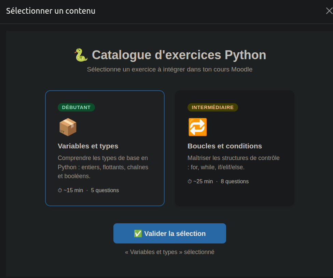Click the ~25 min duration text
The height and width of the screenshot is (278, 333).
pyautogui.click(x=203, y=182)
